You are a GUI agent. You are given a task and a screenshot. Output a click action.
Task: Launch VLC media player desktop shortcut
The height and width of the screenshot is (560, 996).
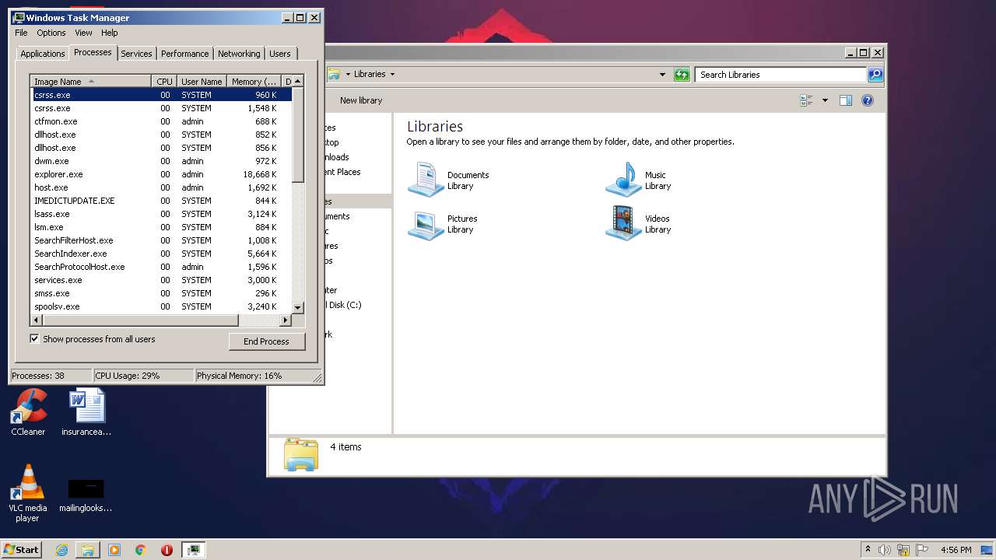click(x=27, y=493)
